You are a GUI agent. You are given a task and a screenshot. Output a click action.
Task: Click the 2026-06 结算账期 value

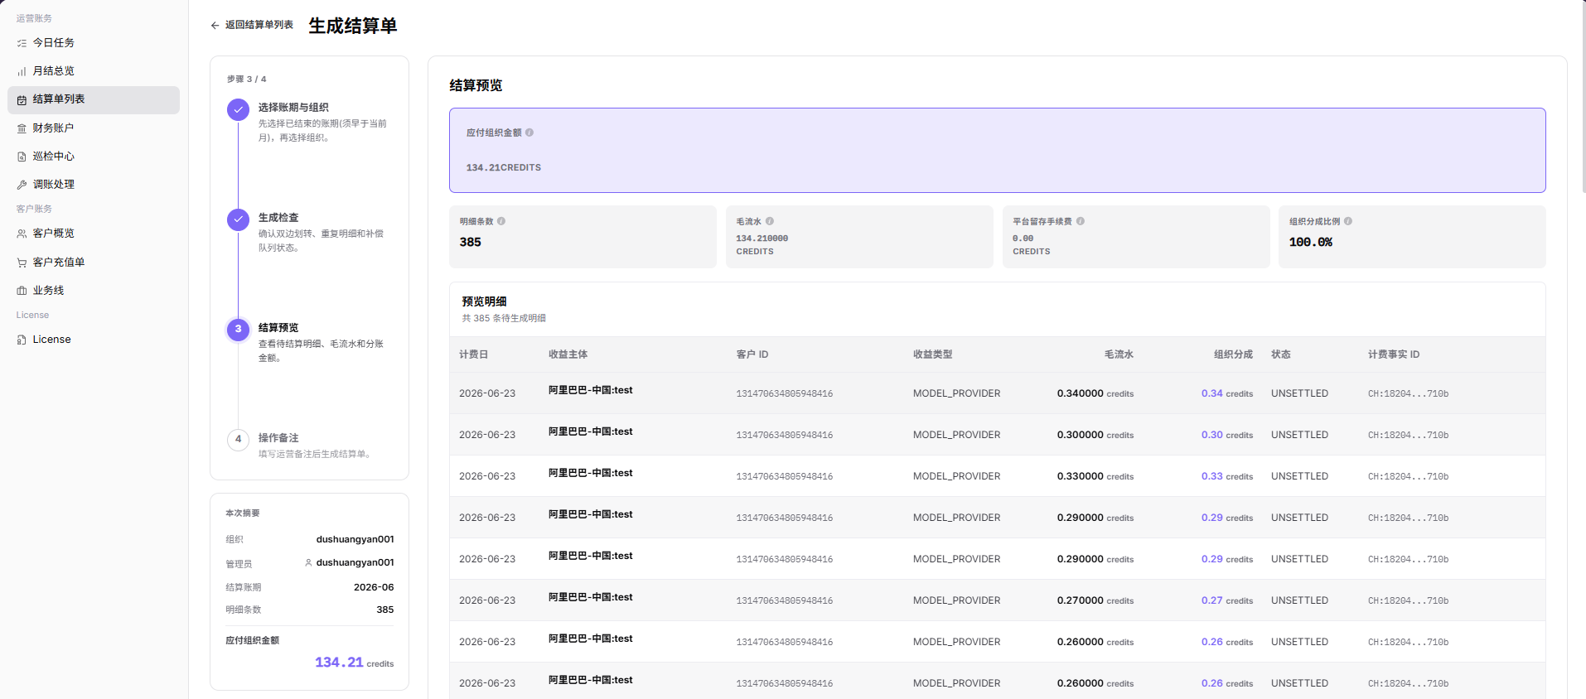[374, 587]
